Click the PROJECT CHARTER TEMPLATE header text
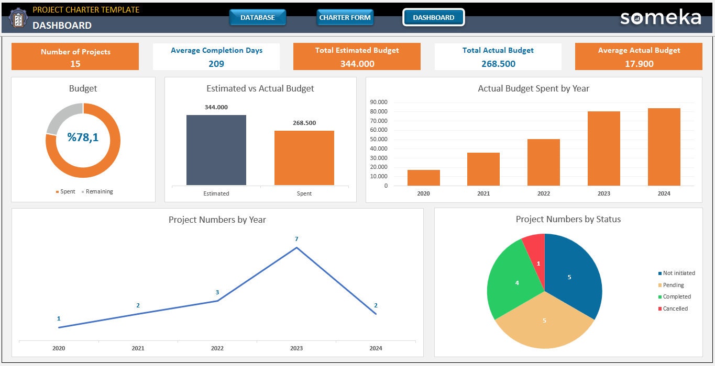Screen dimensions: 715x366 click(x=86, y=10)
